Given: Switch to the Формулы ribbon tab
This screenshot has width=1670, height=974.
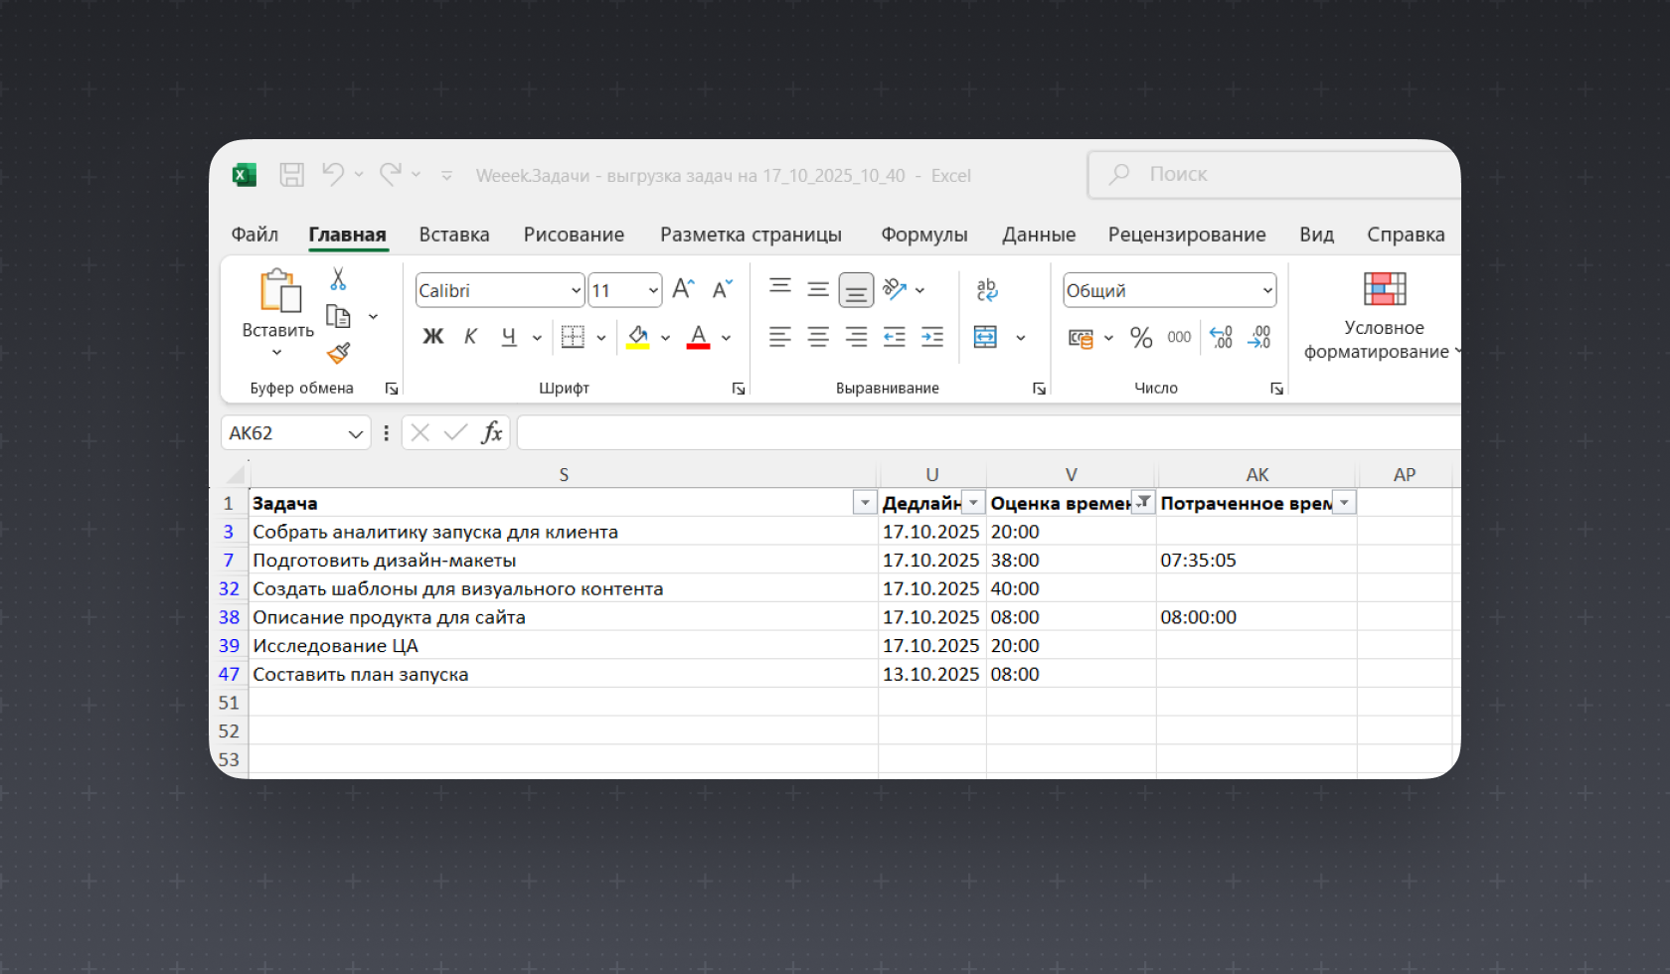Looking at the screenshot, I should [923, 235].
